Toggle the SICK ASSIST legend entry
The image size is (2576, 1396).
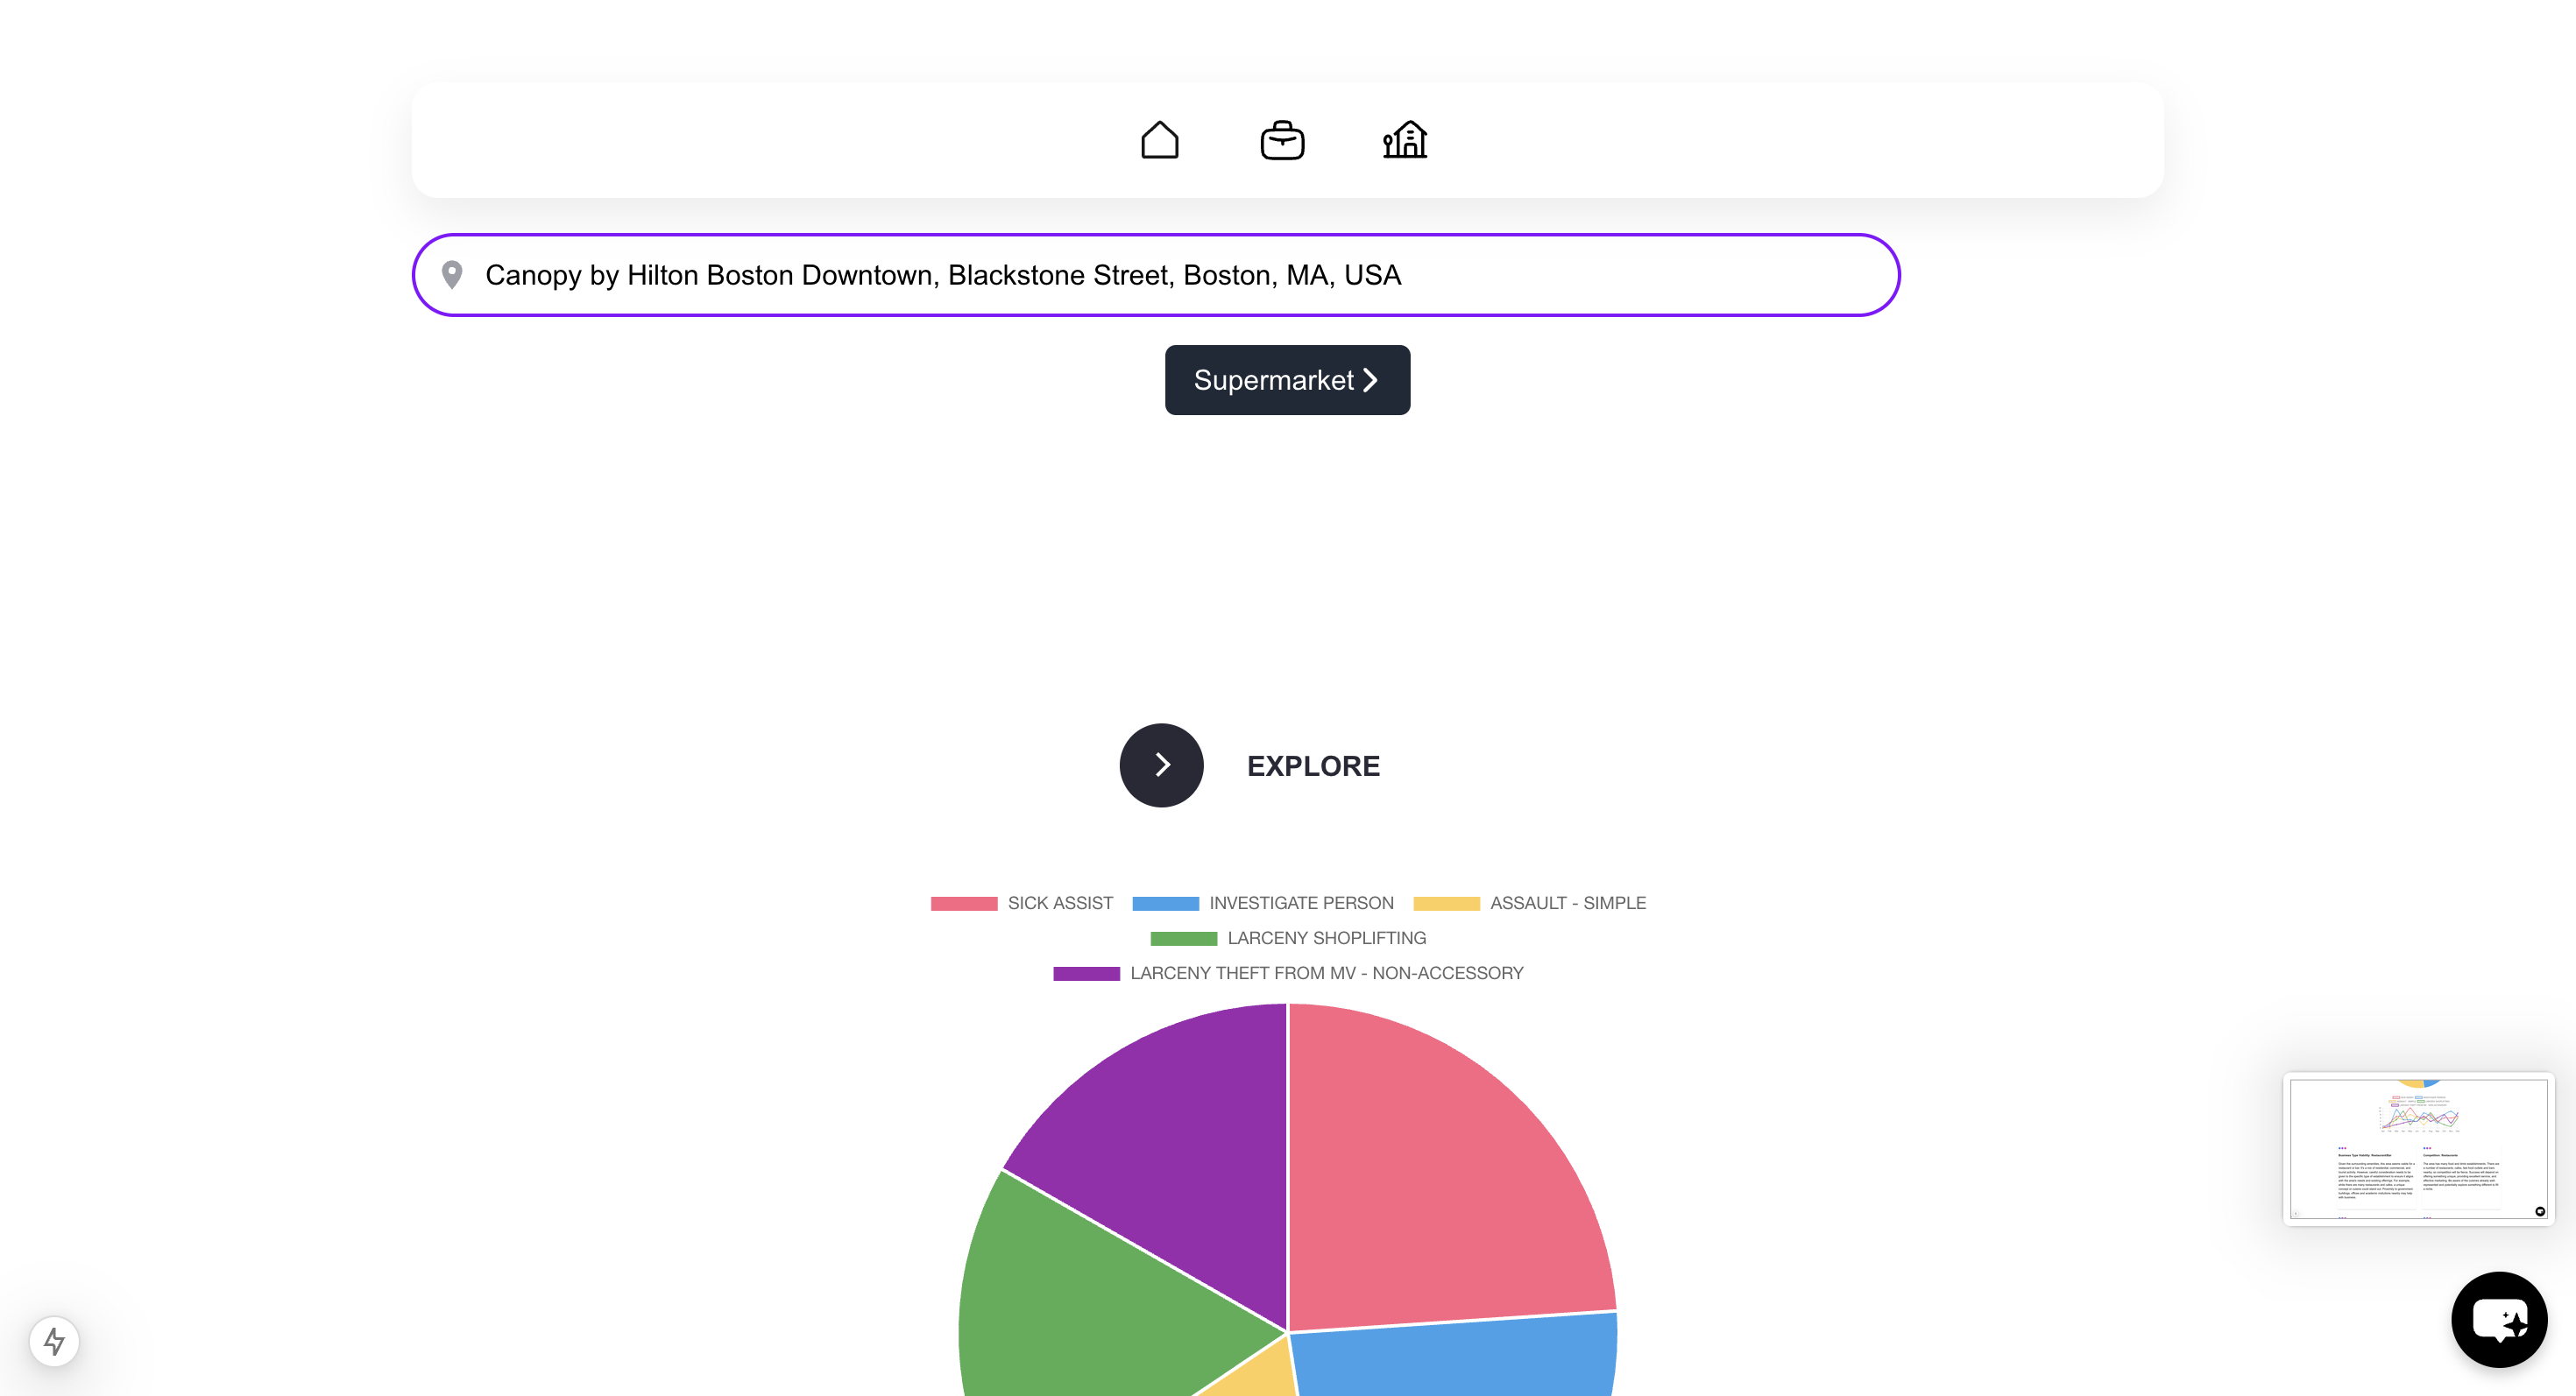1059,903
